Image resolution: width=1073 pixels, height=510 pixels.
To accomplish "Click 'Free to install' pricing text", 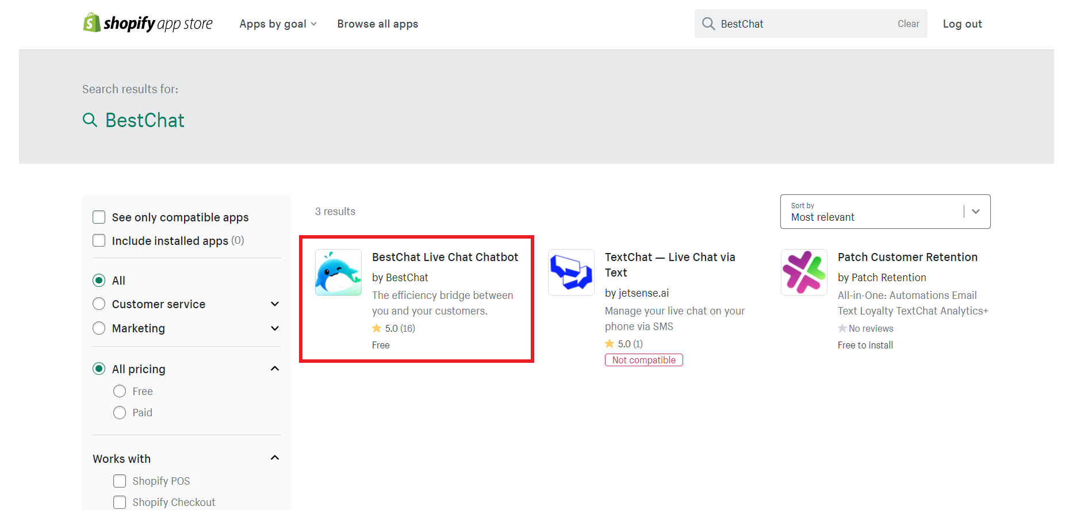I will click(865, 345).
